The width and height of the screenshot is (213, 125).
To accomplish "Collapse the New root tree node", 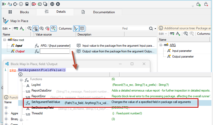I will 5,40.
